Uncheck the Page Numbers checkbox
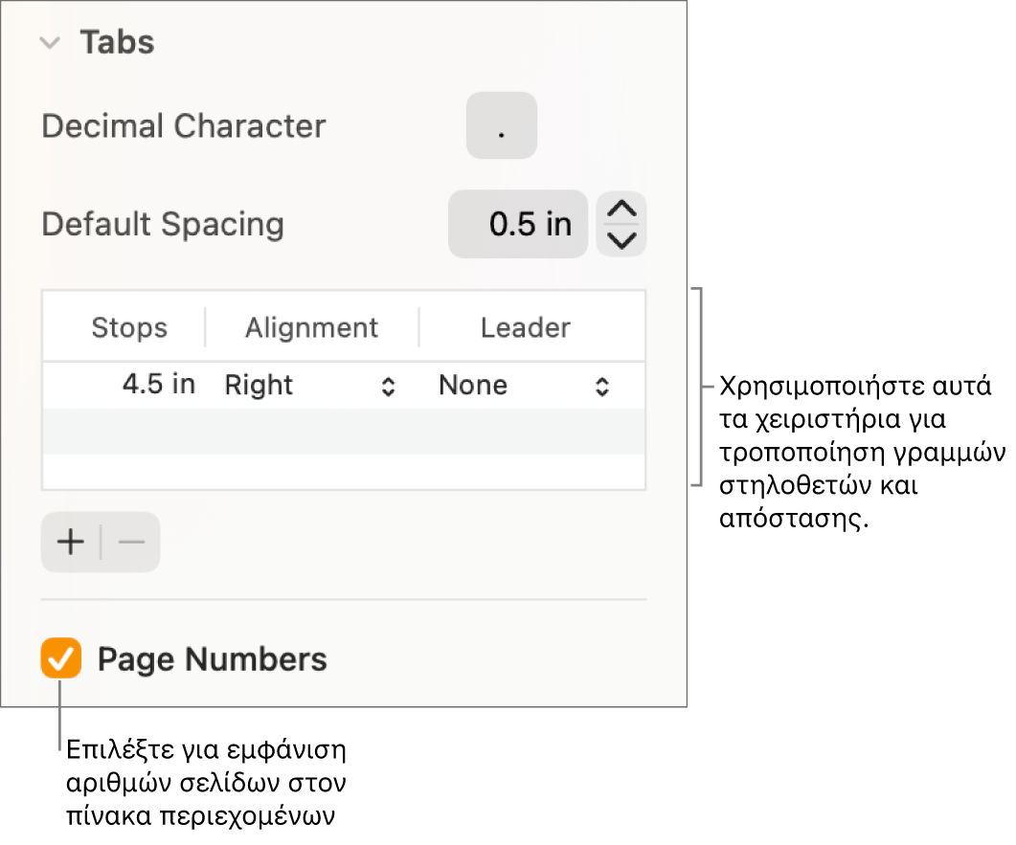Screen dimensions: 1016x845 pos(61,659)
